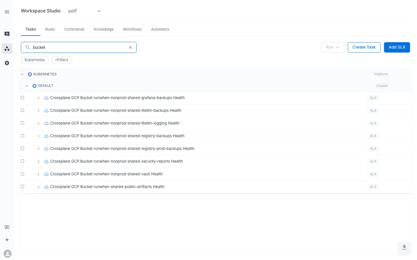Switch to the Rules tab
Viewport: 417px width, 260px height.
pos(50,29)
